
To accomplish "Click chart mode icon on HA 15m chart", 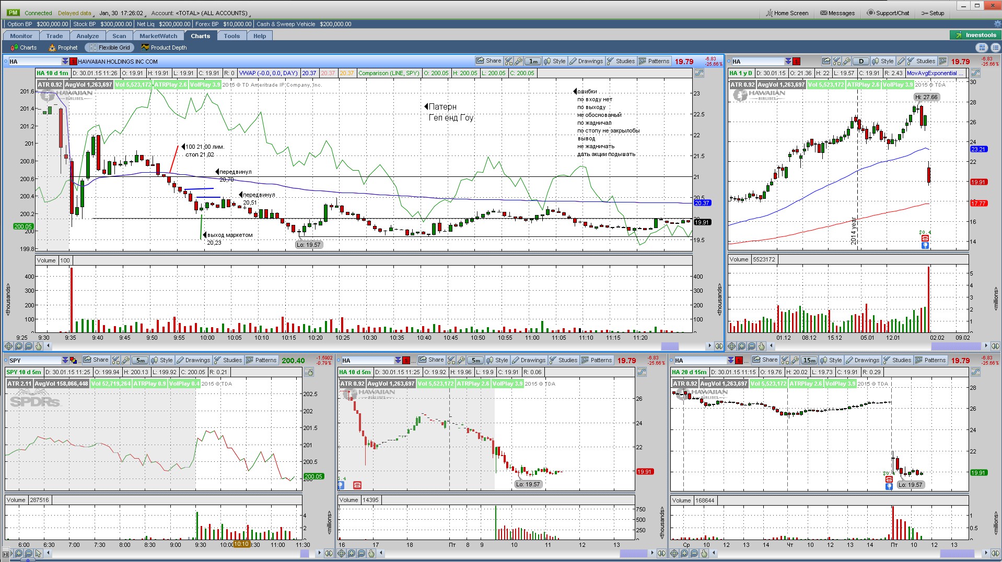I will [x=975, y=372].
